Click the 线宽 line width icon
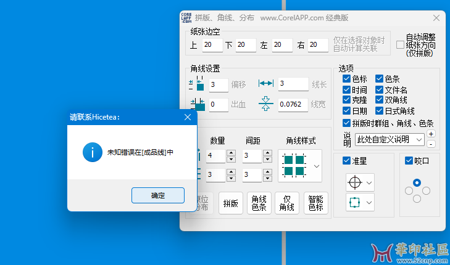The image size is (450, 265). point(265,104)
